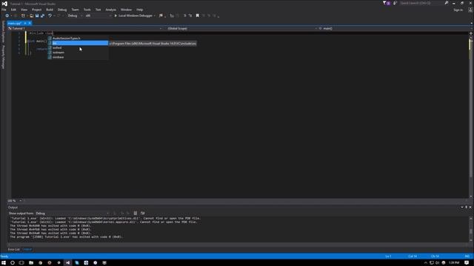Viewport: 474px width, 266px height.
Task: Start Local Windows Debugger
Action: 133,16
